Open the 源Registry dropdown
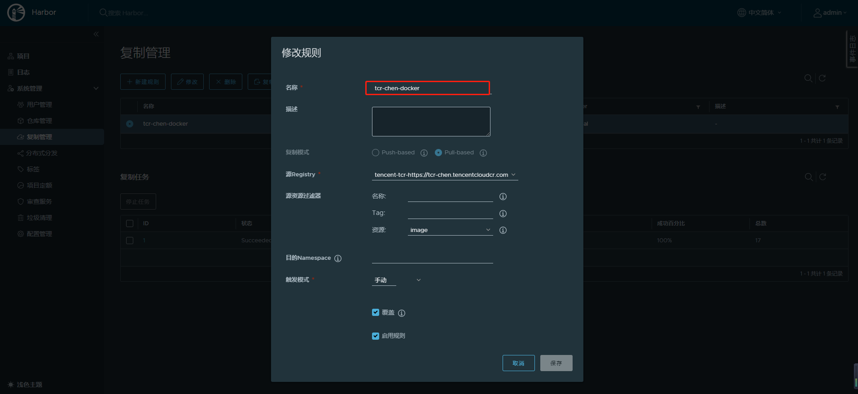 tap(445, 175)
